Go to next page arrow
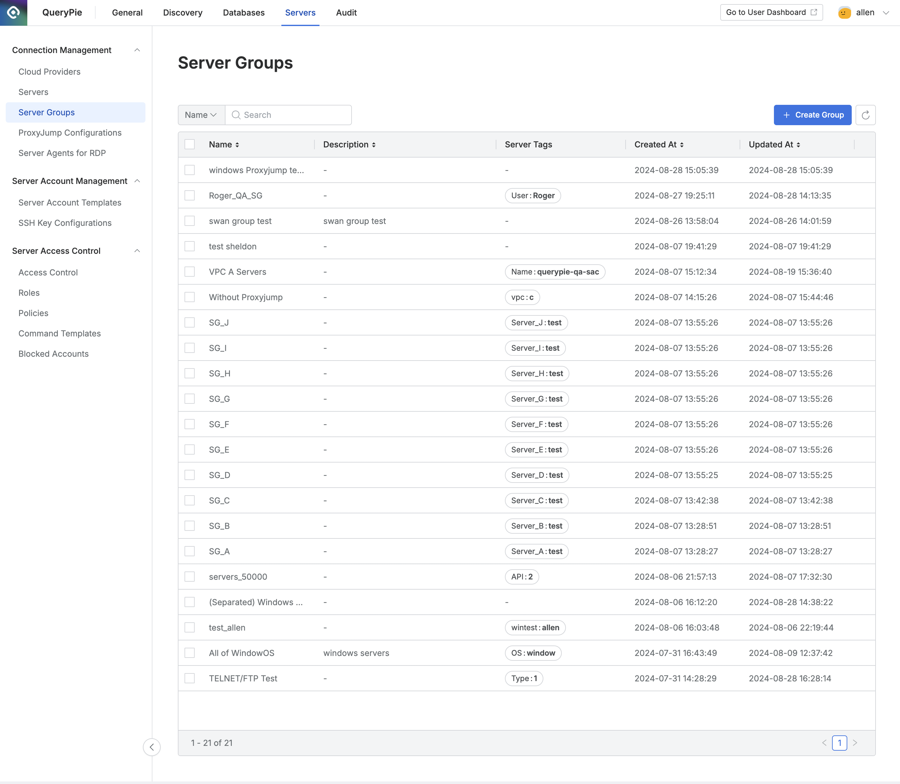The height and width of the screenshot is (784, 900). (x=855, y=743)
